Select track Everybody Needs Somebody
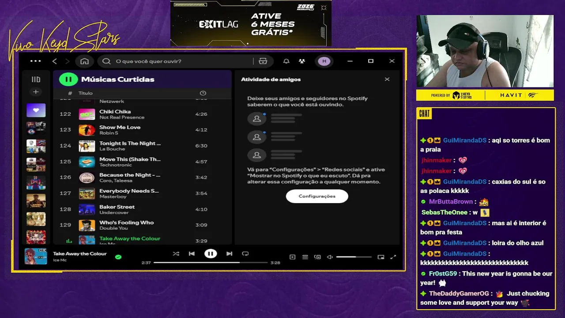Screen dimensions: 565x318 (x=142, y=193)
